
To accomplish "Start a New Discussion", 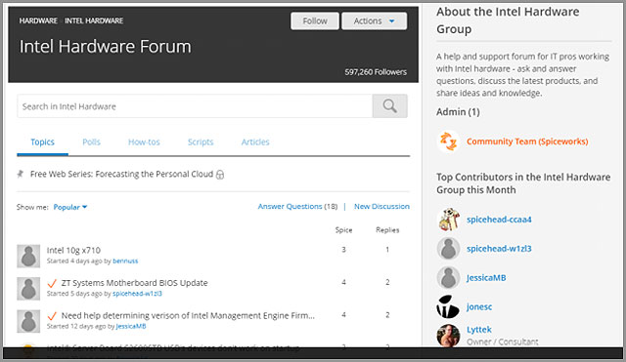I will pos(381,206).
